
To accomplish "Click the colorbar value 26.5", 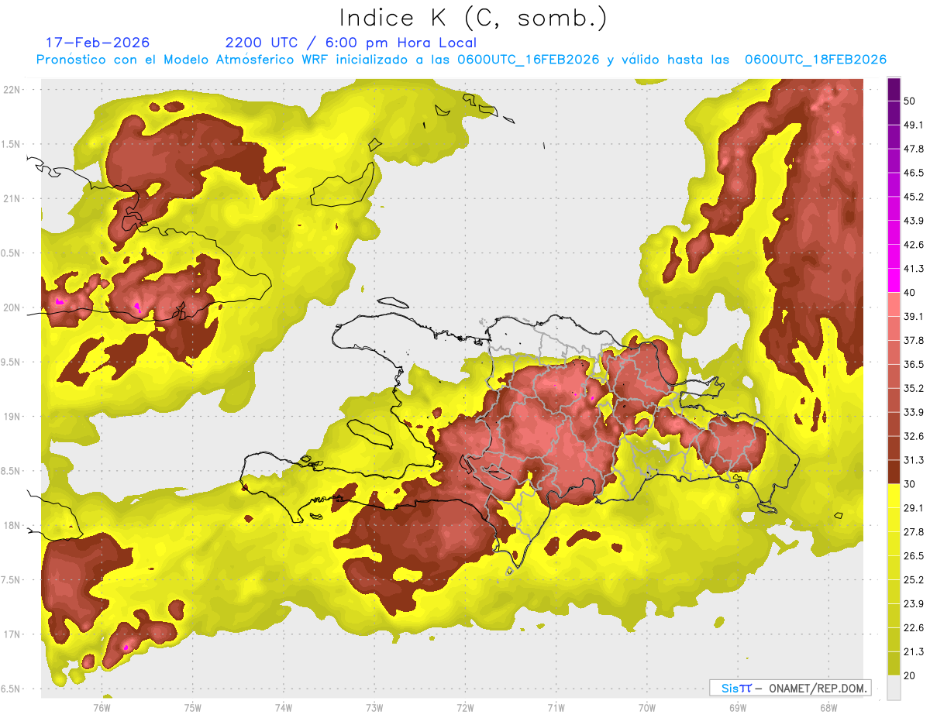I will coord(914,555).
